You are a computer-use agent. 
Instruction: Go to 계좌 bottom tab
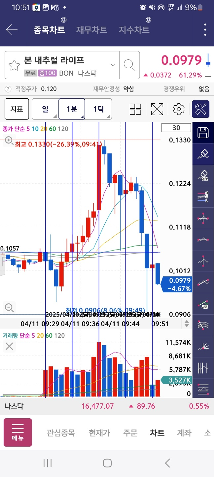click(x=184, y=433)
